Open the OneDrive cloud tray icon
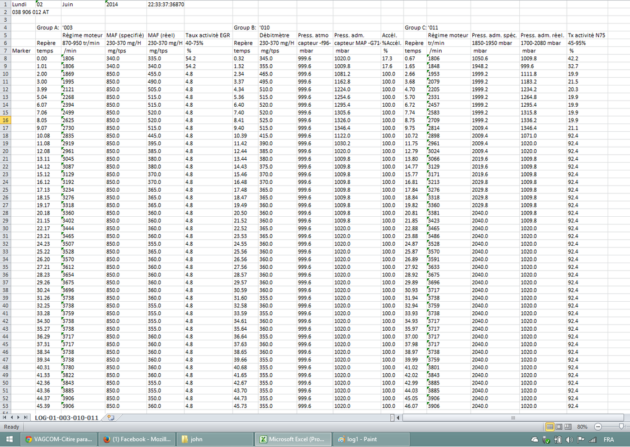This screenshot has width=630, height=447. [534, 439]
